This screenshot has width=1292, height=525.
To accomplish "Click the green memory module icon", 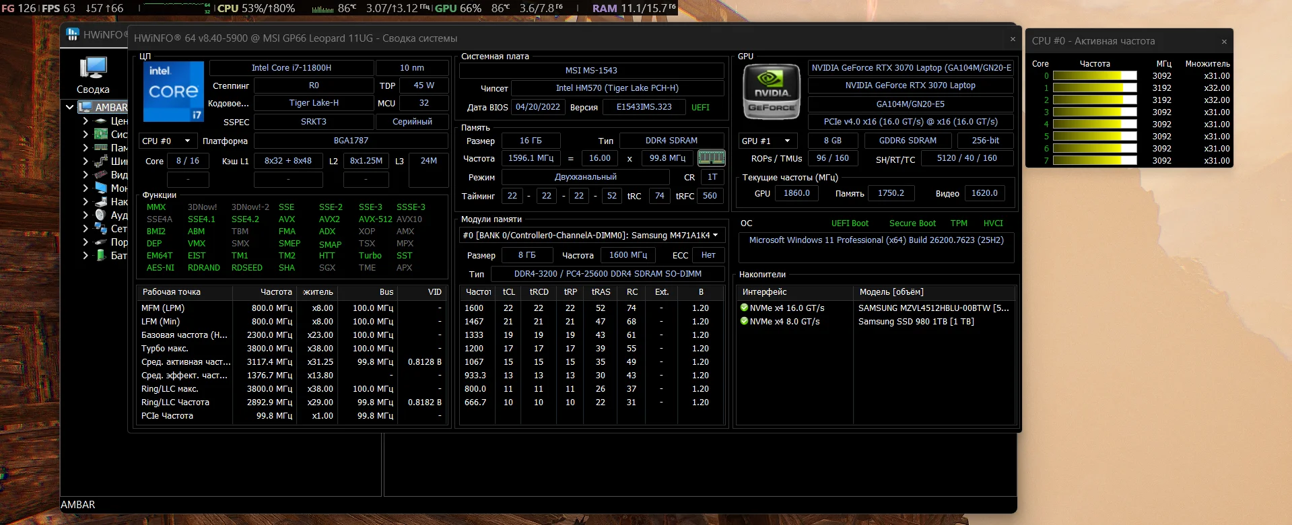I will [x=711, y=158].
